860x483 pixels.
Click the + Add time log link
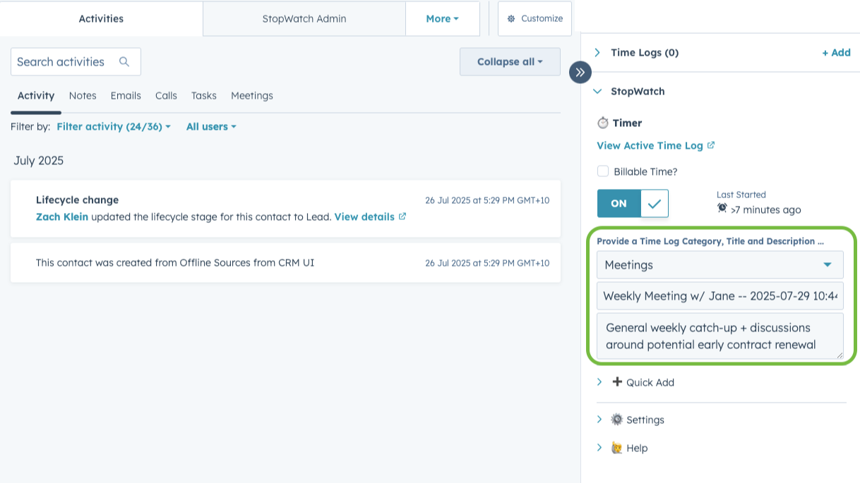click(x=836, y=53)
